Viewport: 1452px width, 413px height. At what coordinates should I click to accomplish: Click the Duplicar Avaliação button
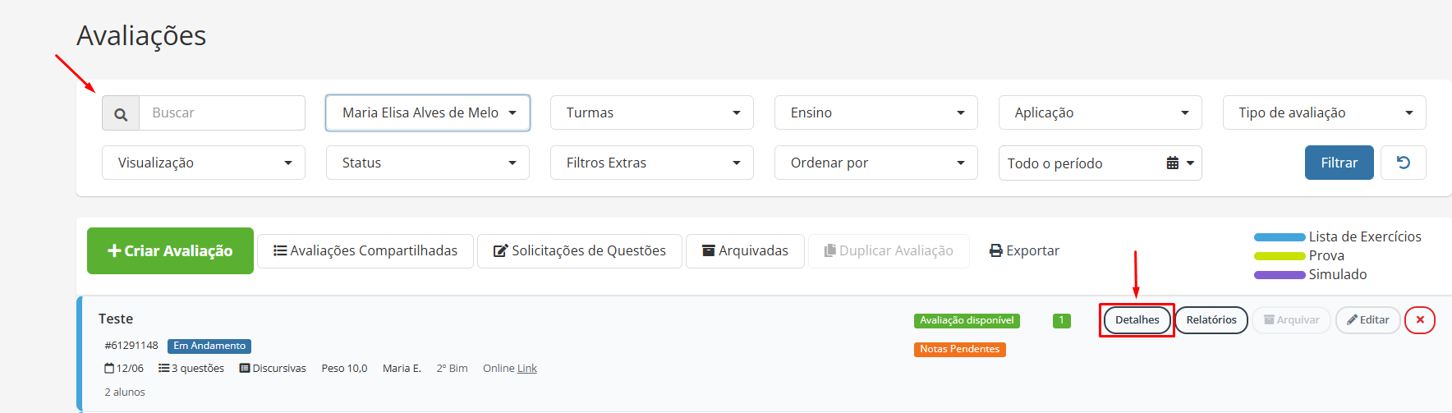pyautogui.click(x=889, y=251)
